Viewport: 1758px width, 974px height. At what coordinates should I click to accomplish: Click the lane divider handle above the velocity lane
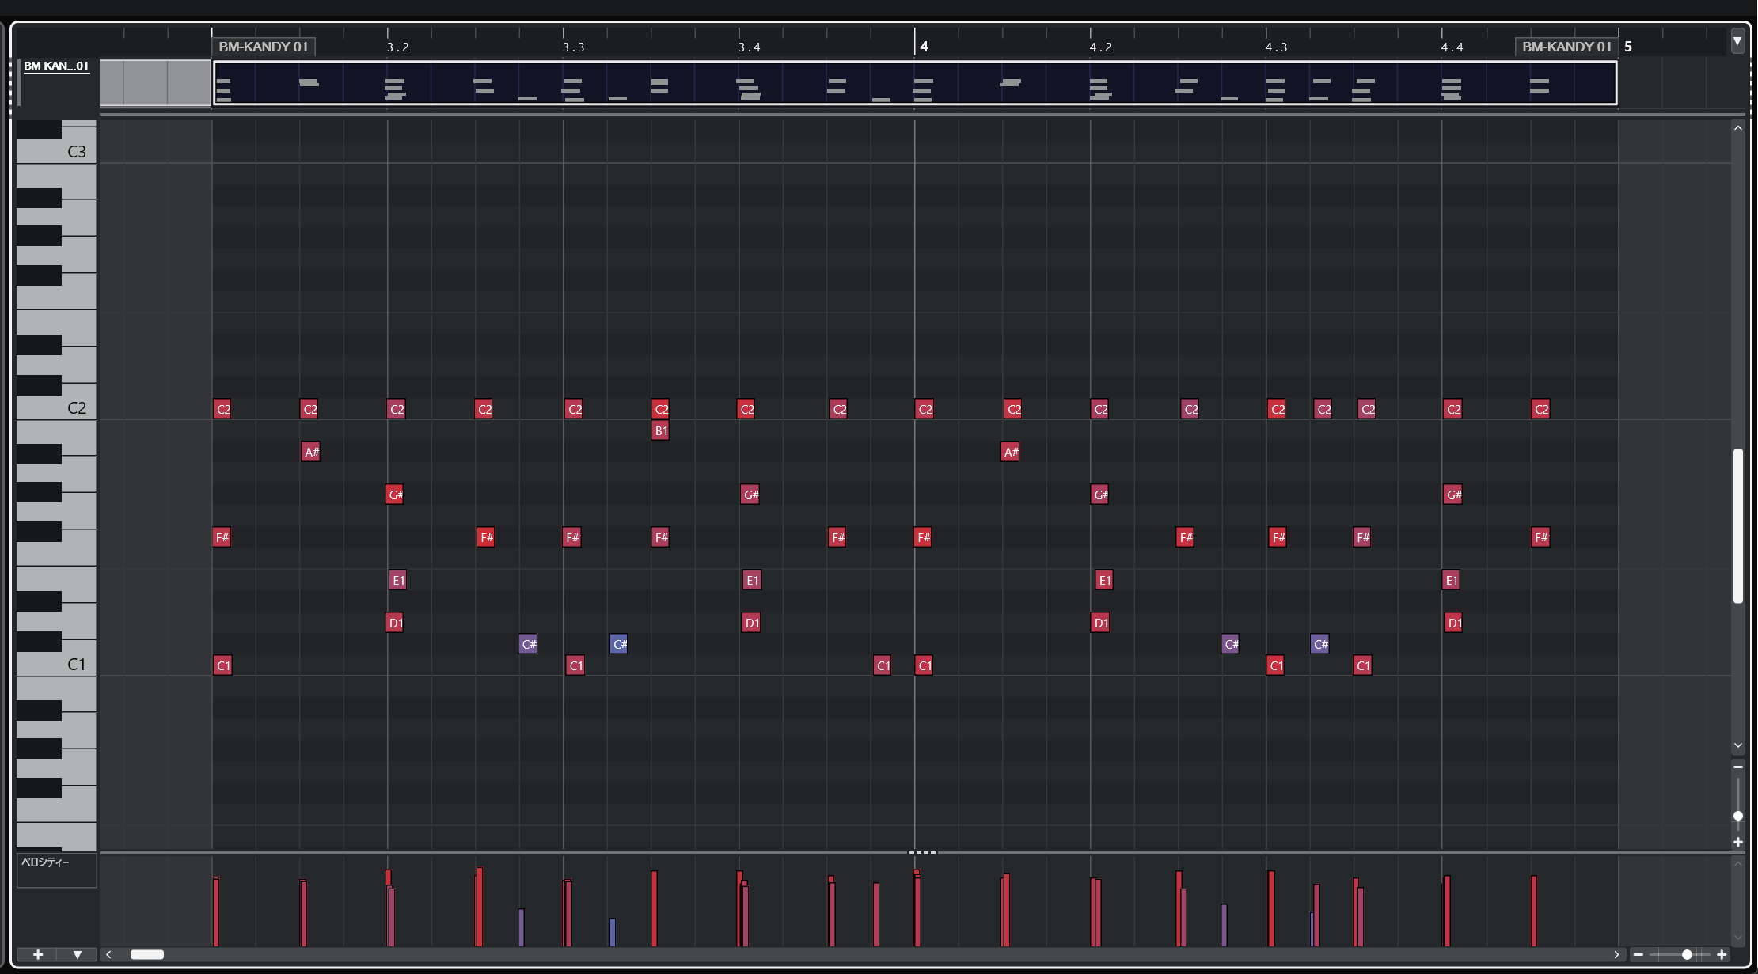click(922, 852)
